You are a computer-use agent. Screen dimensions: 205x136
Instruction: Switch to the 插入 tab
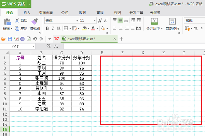click(27, 13)
